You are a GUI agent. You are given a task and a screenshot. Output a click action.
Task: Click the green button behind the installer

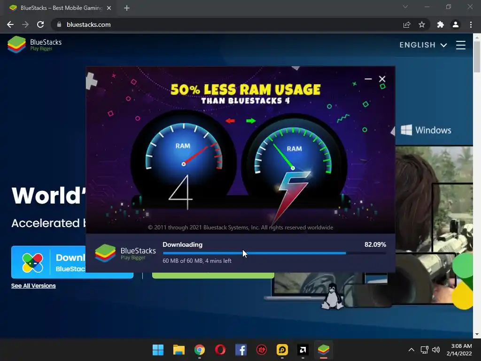tap(213, 275)
